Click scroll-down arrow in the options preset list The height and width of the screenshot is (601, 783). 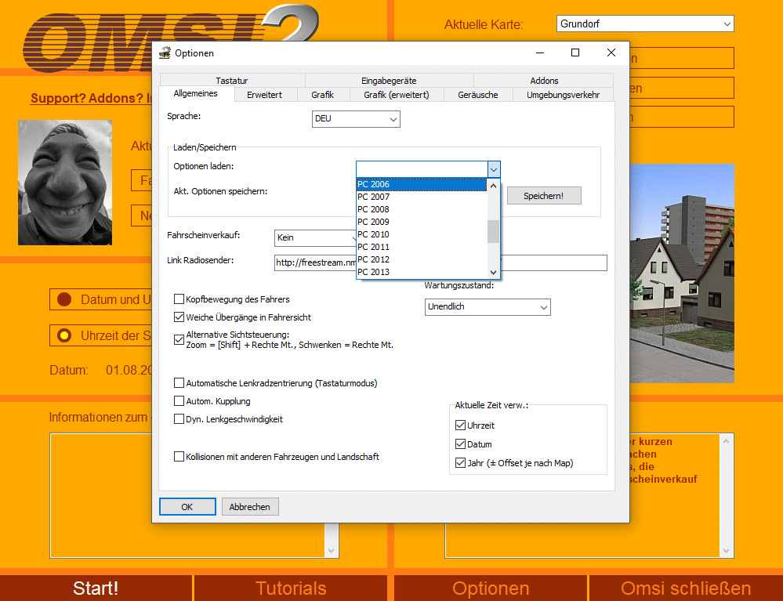click(x=493, y=272)
